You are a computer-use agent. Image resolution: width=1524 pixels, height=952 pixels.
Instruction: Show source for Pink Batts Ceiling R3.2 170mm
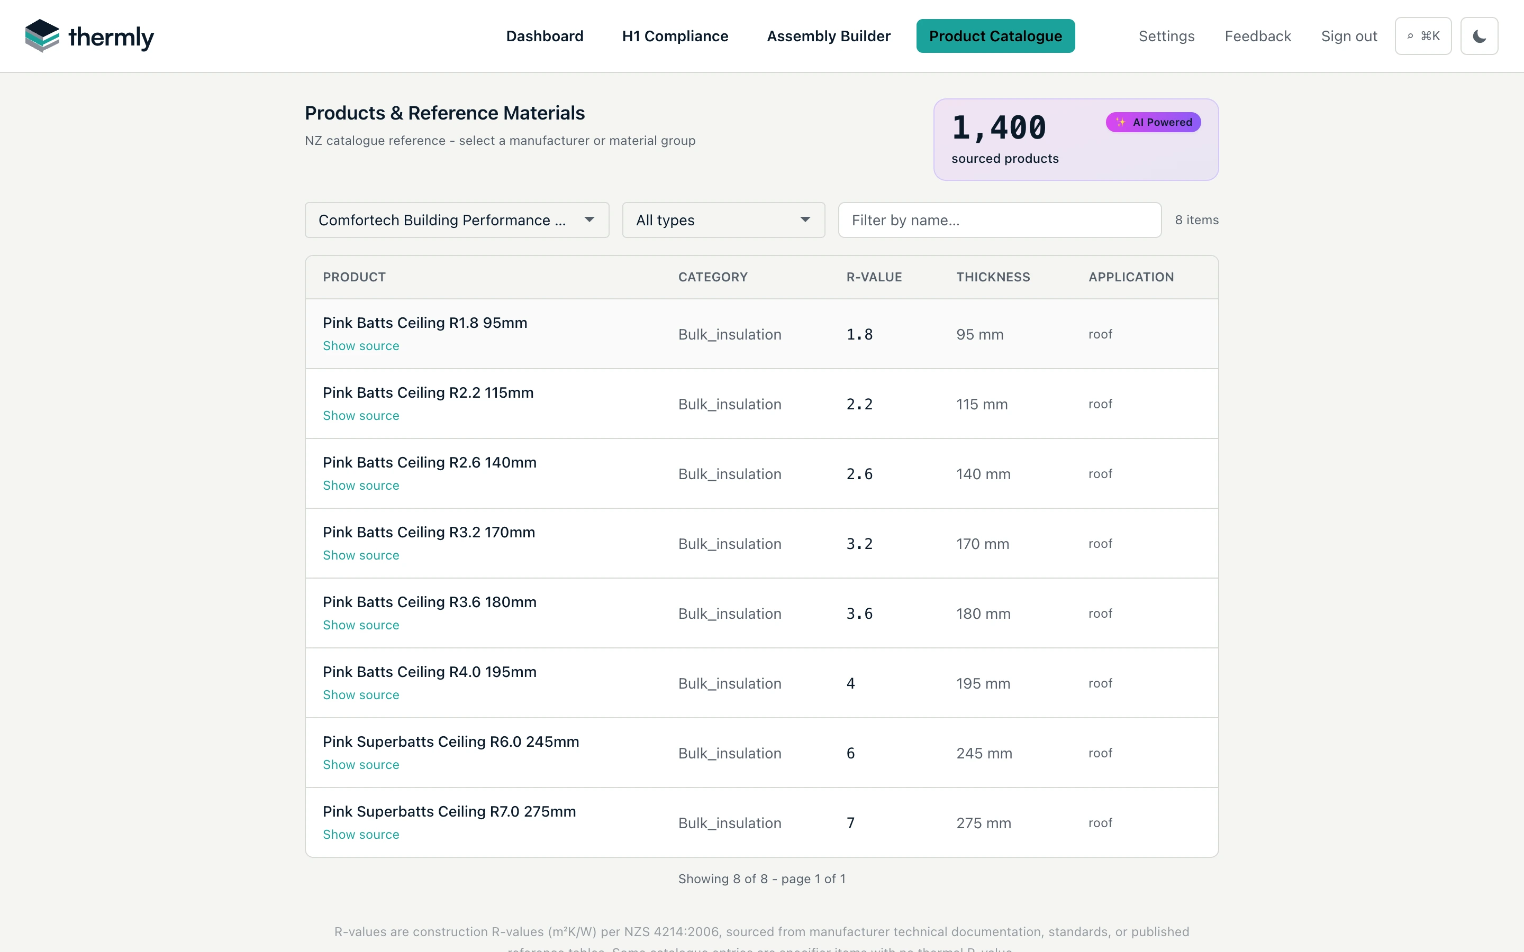[361, 555]
